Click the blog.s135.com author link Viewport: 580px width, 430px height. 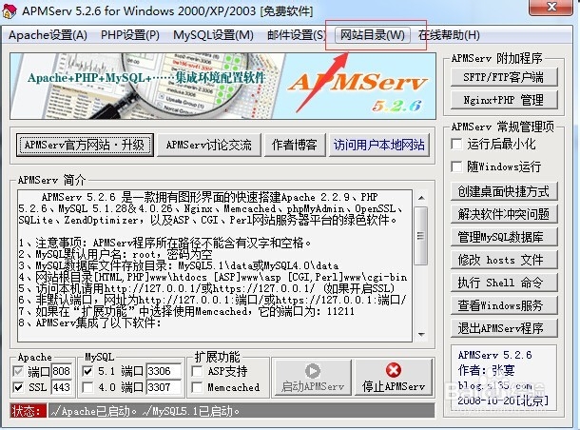[495, 385]
